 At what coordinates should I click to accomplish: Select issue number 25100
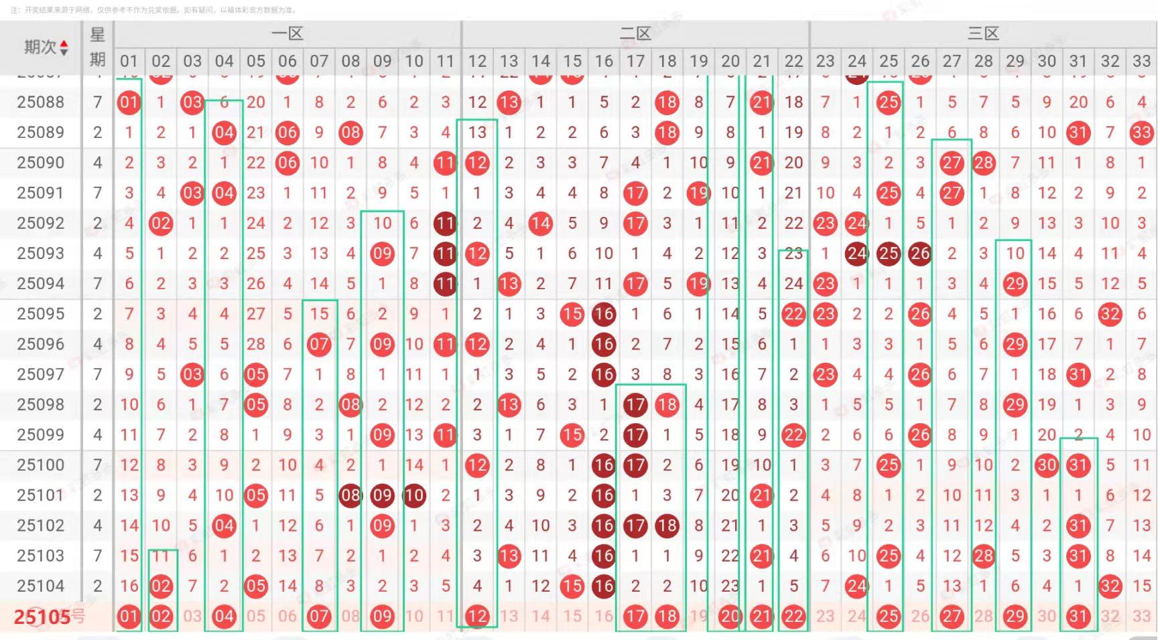click(41, 465)
